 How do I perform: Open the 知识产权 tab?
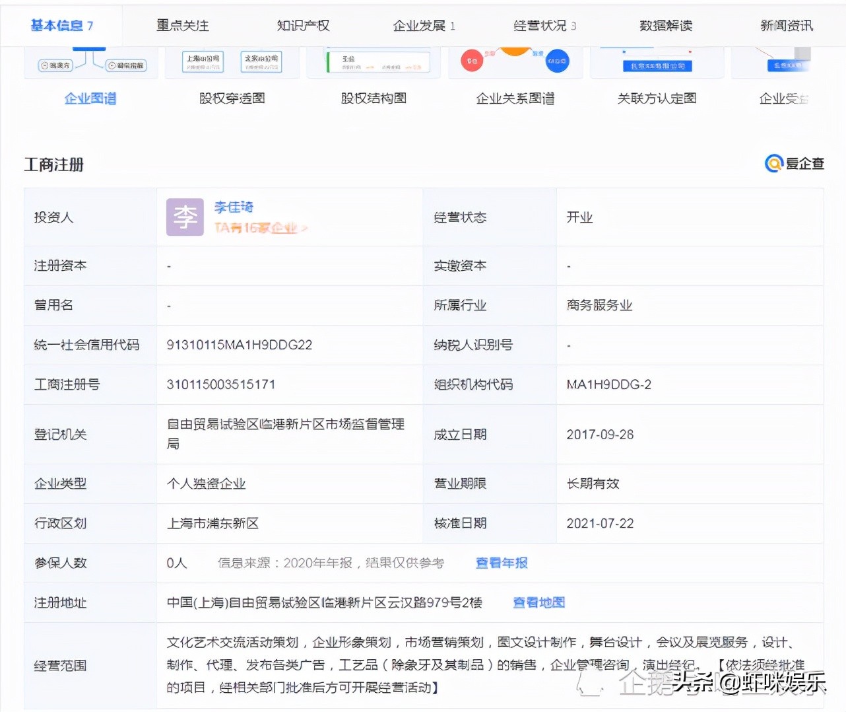[x=303, y=25]
